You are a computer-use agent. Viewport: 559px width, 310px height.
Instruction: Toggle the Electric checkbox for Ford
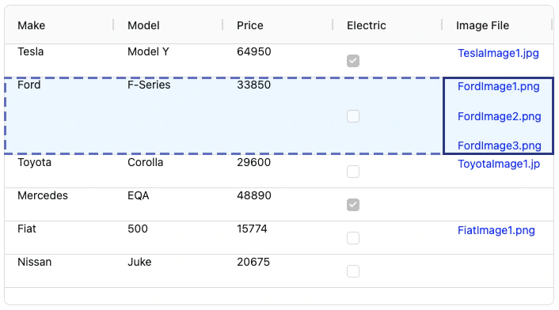click(353, 116)
